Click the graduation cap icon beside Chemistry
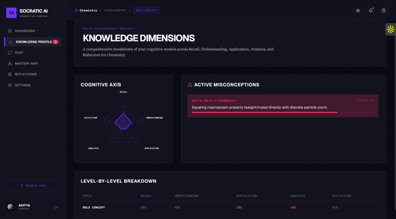 pyautogui.click(x=76, y=10)
